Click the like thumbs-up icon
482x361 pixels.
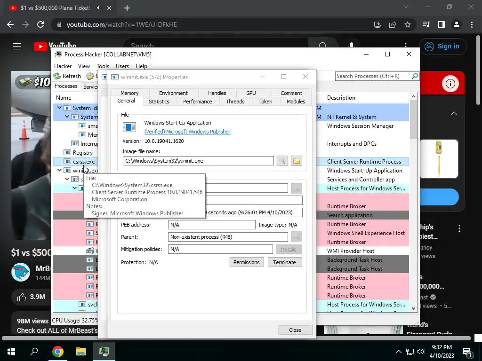[x=22, y=297]
